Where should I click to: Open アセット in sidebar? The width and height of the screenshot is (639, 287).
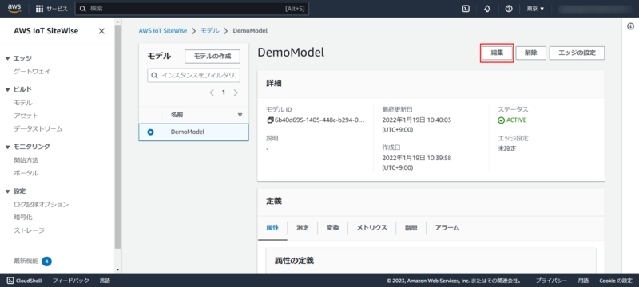(x=26, y=116)
